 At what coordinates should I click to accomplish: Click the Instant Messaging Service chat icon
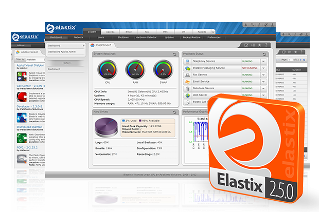coord(188,67)
